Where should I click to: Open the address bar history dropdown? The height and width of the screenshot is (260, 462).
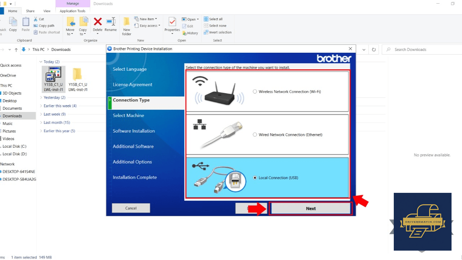coord(364,49)
